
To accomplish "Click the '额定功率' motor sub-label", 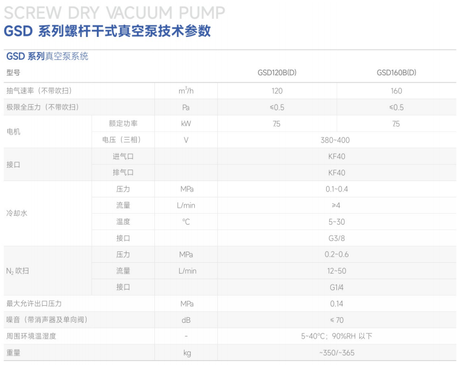I will (123, 124).
